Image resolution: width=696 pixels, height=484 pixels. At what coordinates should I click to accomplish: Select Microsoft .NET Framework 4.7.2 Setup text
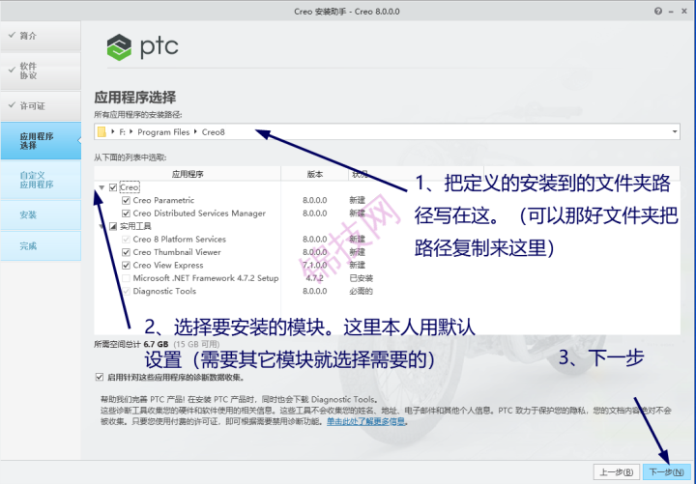206,278
